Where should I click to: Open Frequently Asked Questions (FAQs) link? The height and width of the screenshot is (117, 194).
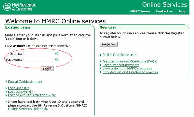click(x=130, y=61)
